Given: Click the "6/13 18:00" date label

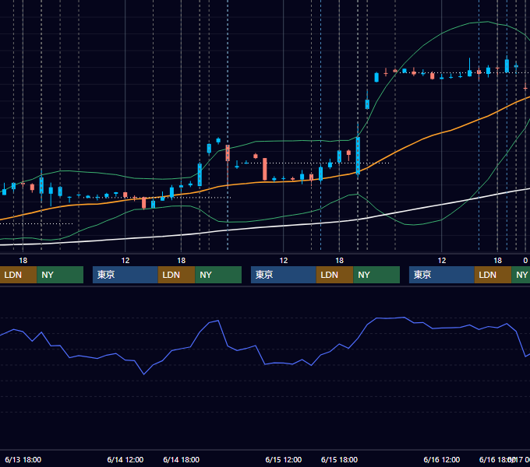Looking at the screenshot, I should 23,459.
